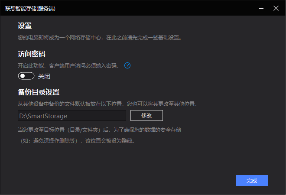Click the 修改 button to change backup directory
286x195 pixels.
click(146, 115)
